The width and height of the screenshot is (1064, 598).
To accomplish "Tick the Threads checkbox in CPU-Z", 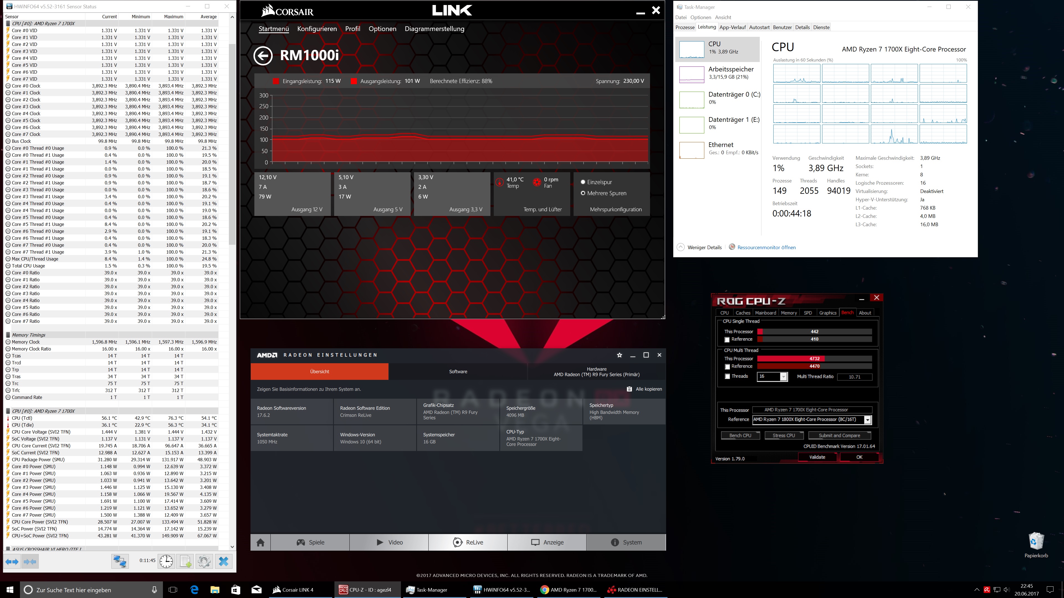I will [x=727, y=377].
